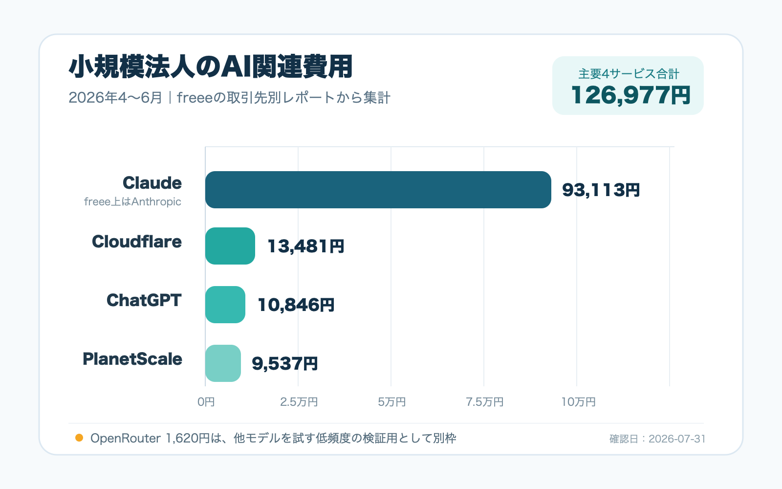
Task: Click the 0円 axis label
Action: pyautogui.click(x=206, y=402)
